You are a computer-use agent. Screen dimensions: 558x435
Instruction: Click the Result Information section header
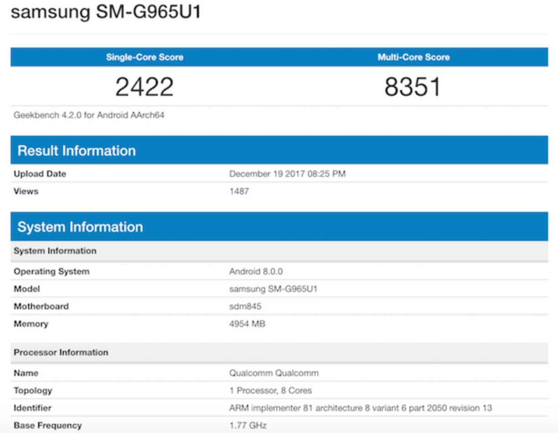click(77, 150)
